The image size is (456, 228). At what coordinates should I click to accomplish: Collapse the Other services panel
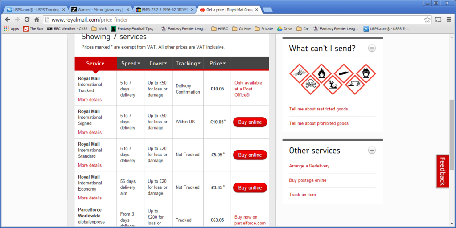click(372, 151)
